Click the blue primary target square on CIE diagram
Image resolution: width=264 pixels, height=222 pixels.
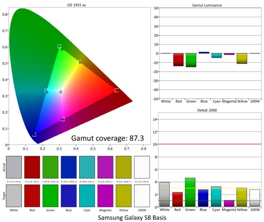click(x=34, y=134)
